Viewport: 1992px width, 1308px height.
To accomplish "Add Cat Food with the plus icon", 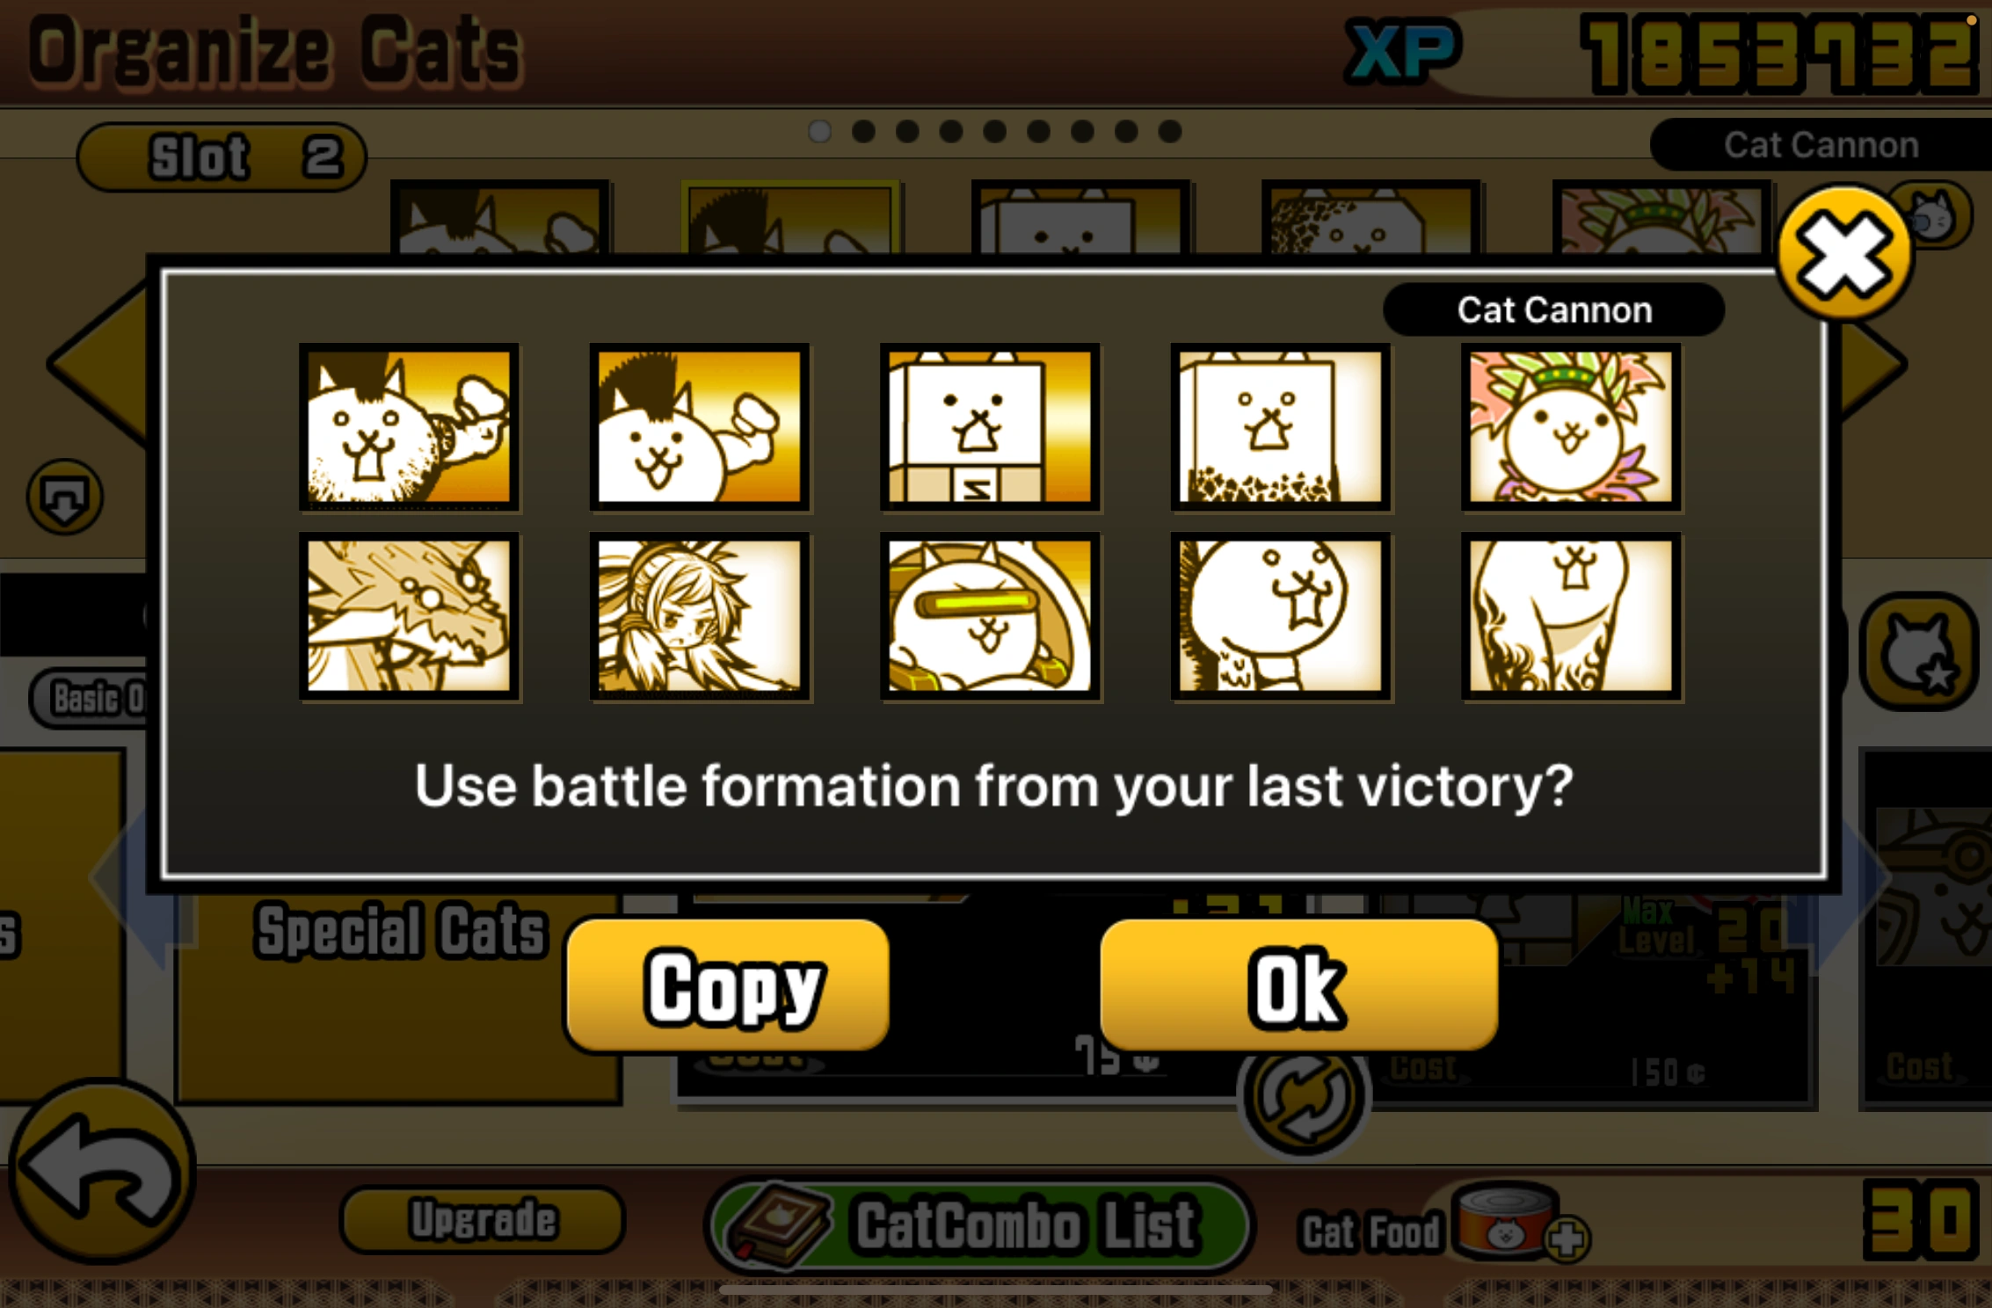I will 1567,1239.
